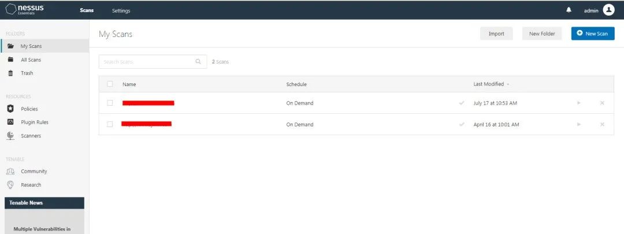Launch the July 17 scan play icon
This screenshot has height=234, width=624.
coord(579,103)
